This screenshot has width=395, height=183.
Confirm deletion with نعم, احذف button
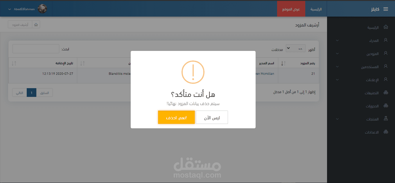176,117
